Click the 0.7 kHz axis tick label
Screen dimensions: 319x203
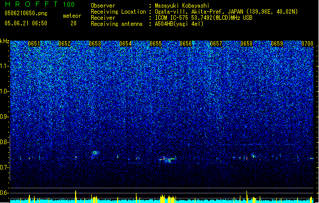5,167
